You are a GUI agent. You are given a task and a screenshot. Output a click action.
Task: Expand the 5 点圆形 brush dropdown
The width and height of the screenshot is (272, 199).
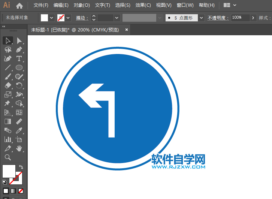click(x=202, y=18)
